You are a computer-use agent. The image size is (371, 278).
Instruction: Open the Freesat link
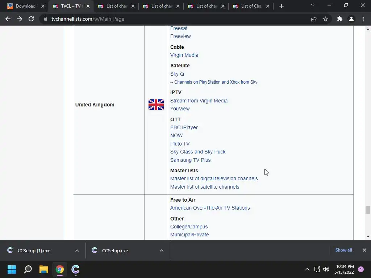(179, 28)
